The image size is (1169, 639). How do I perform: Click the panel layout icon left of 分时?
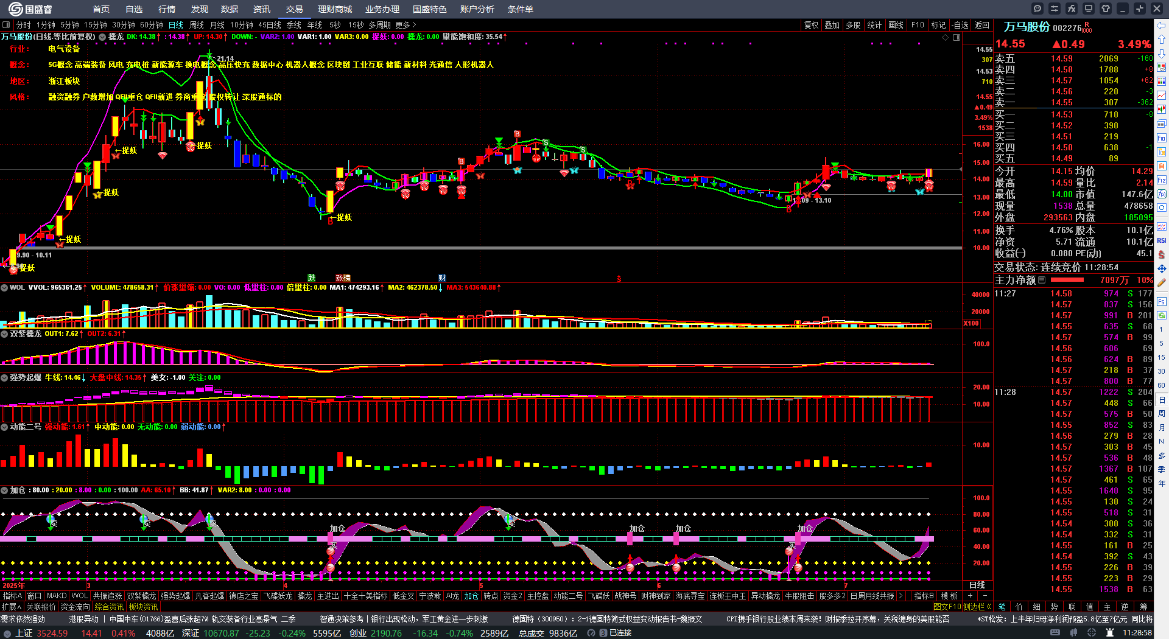[x=6, y=25]
